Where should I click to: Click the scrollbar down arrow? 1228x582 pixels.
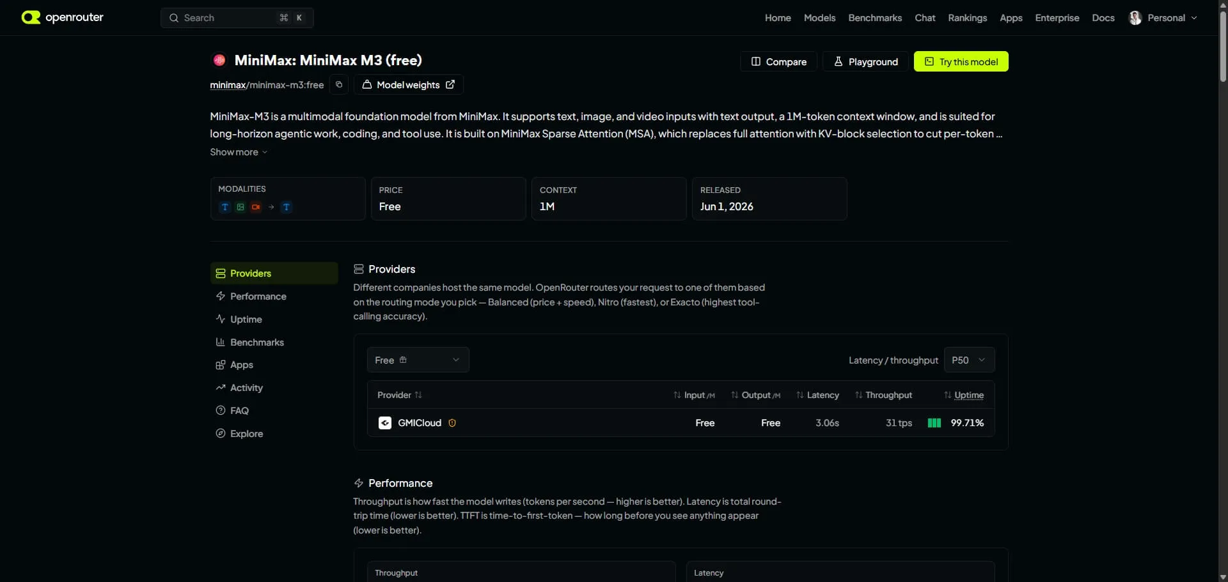(1223, 577)
